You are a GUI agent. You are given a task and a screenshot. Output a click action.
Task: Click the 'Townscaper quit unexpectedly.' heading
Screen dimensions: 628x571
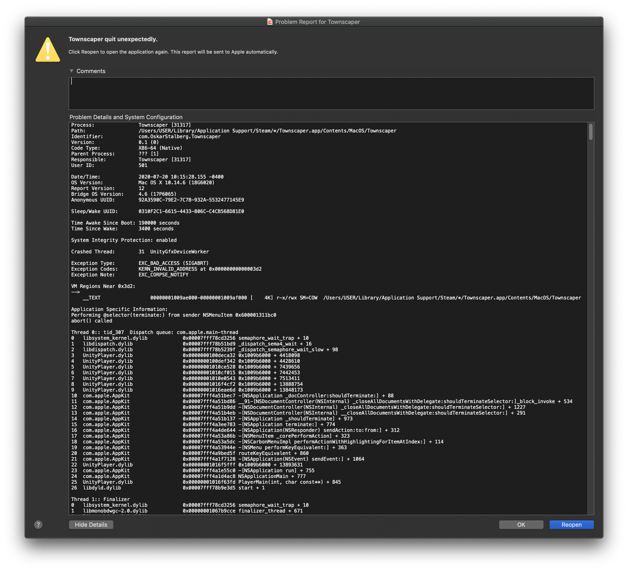point(113,39)
